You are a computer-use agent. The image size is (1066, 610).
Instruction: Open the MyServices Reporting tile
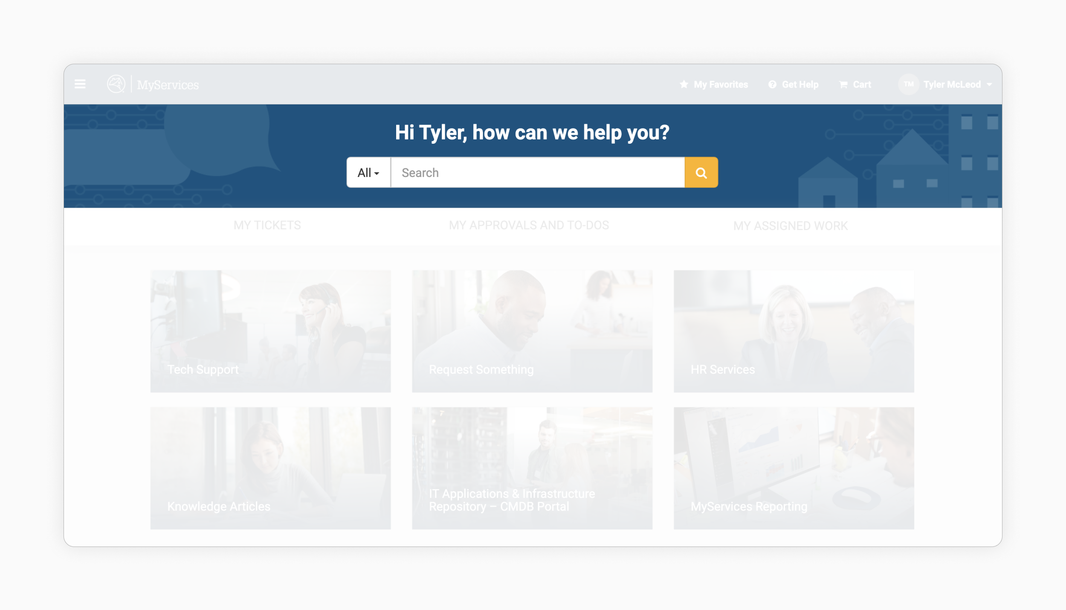pos(794,468)
